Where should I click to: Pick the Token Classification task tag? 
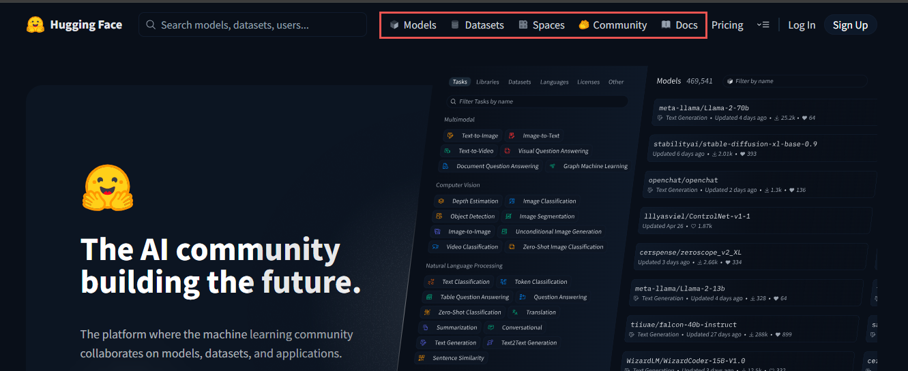click(533, 282)
